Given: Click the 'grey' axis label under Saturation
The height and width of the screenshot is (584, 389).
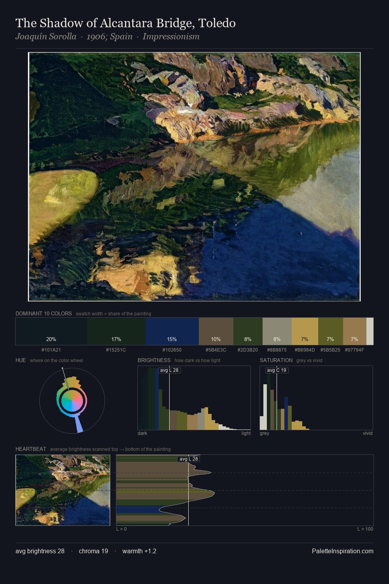Looking at the screenshot, I should 265,433.
